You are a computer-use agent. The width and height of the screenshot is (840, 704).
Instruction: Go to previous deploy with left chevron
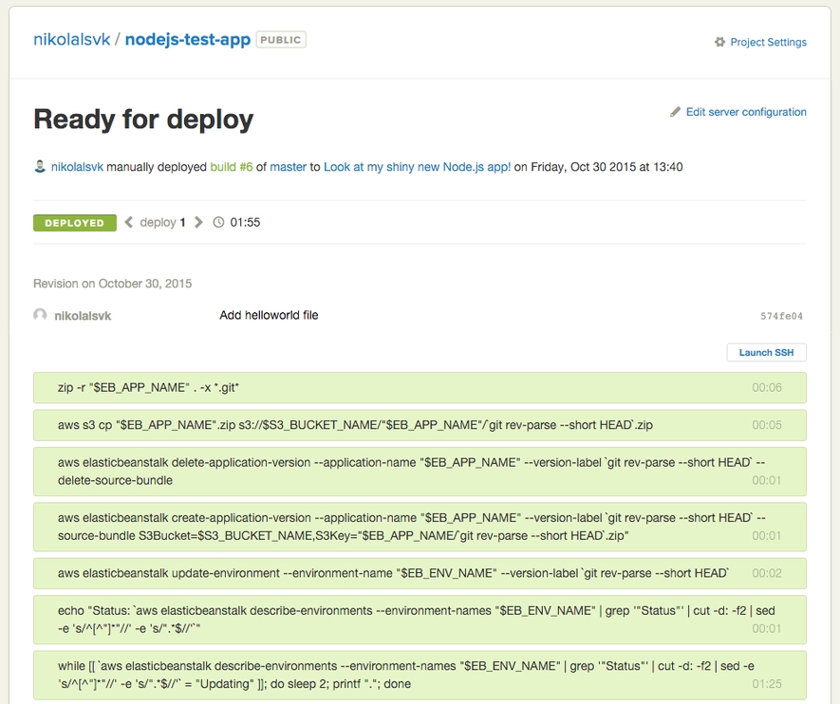point(129,223)
